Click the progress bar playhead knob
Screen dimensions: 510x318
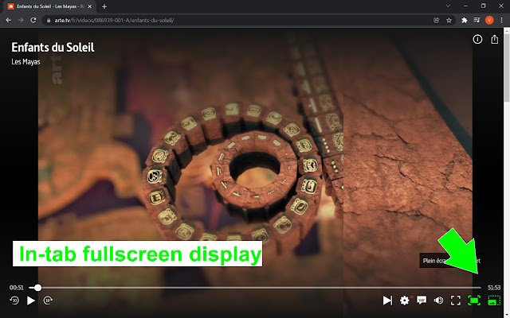38,288
